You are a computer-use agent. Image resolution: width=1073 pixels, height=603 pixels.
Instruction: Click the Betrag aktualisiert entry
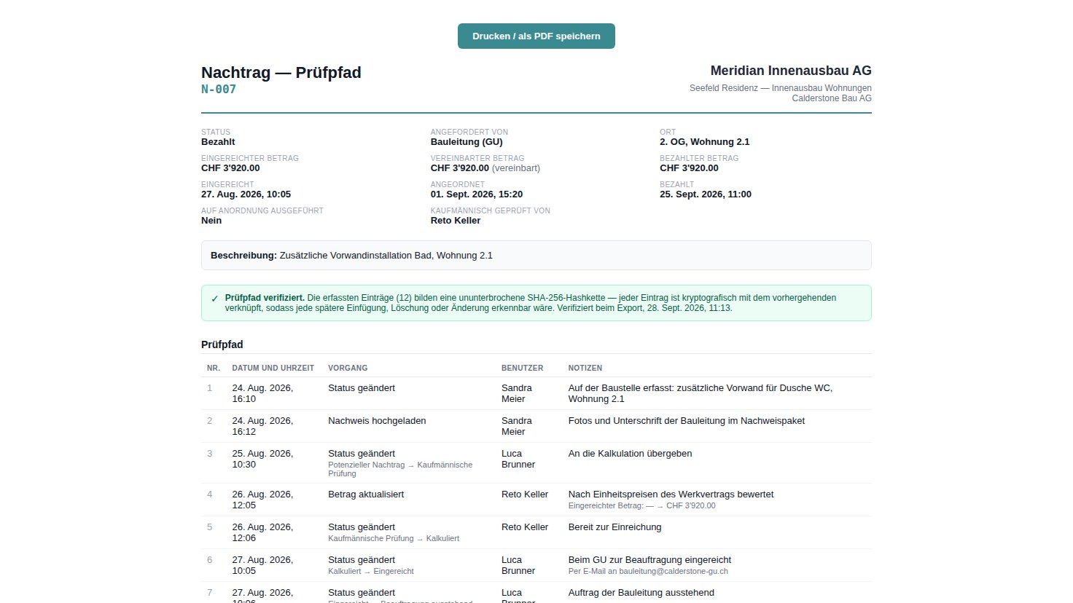[x=366, y=494]
